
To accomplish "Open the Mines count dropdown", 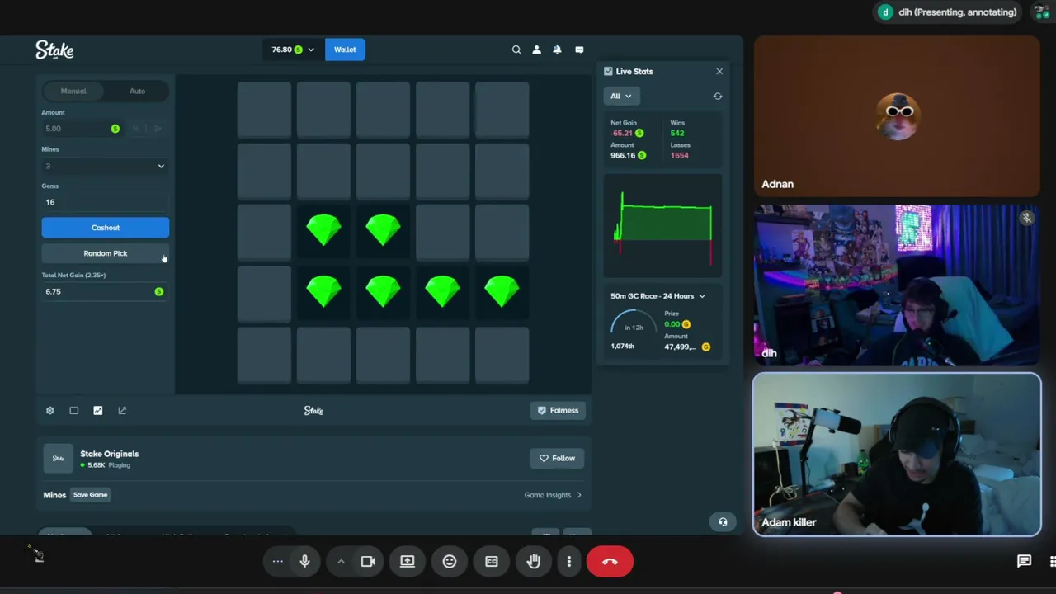I will pyautogui.click(x=106, y=166).
